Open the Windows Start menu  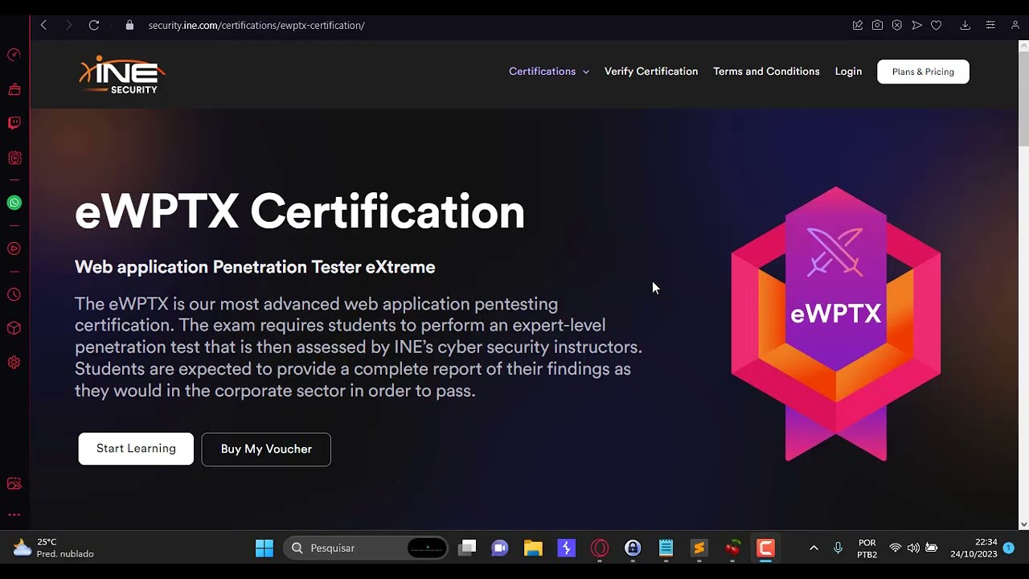264,548
